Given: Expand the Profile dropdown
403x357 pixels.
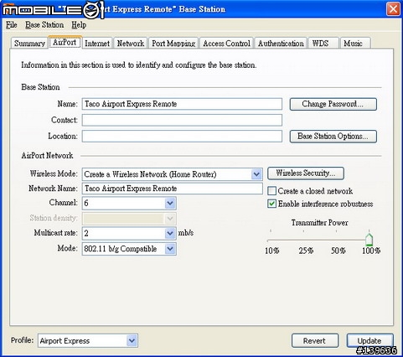Looking at the screenshot, I should 132,341.
